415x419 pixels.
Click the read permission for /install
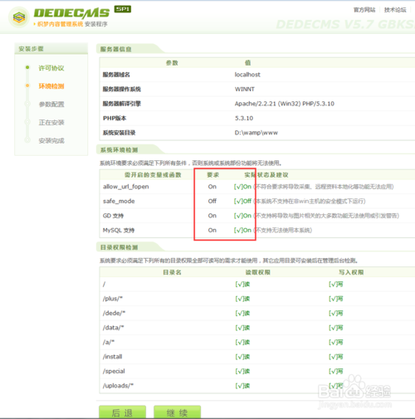click(242, 357)
